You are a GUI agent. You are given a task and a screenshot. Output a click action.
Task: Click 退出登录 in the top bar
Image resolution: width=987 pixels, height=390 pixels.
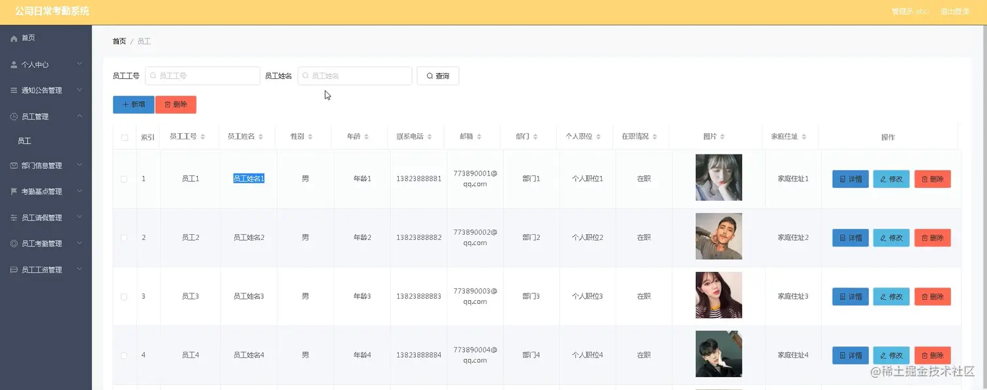point(954,12)
